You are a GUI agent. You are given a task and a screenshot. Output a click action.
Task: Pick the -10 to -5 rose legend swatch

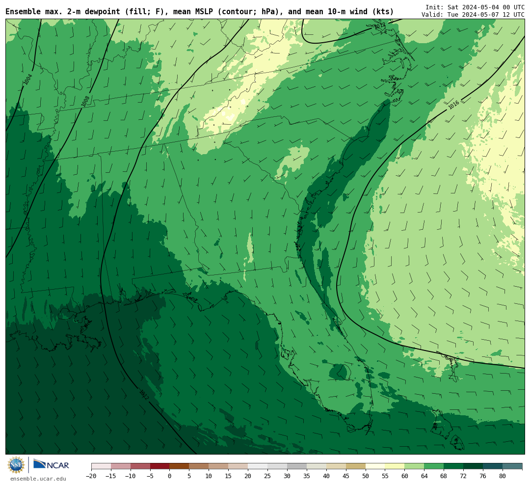tap(140, 466)
